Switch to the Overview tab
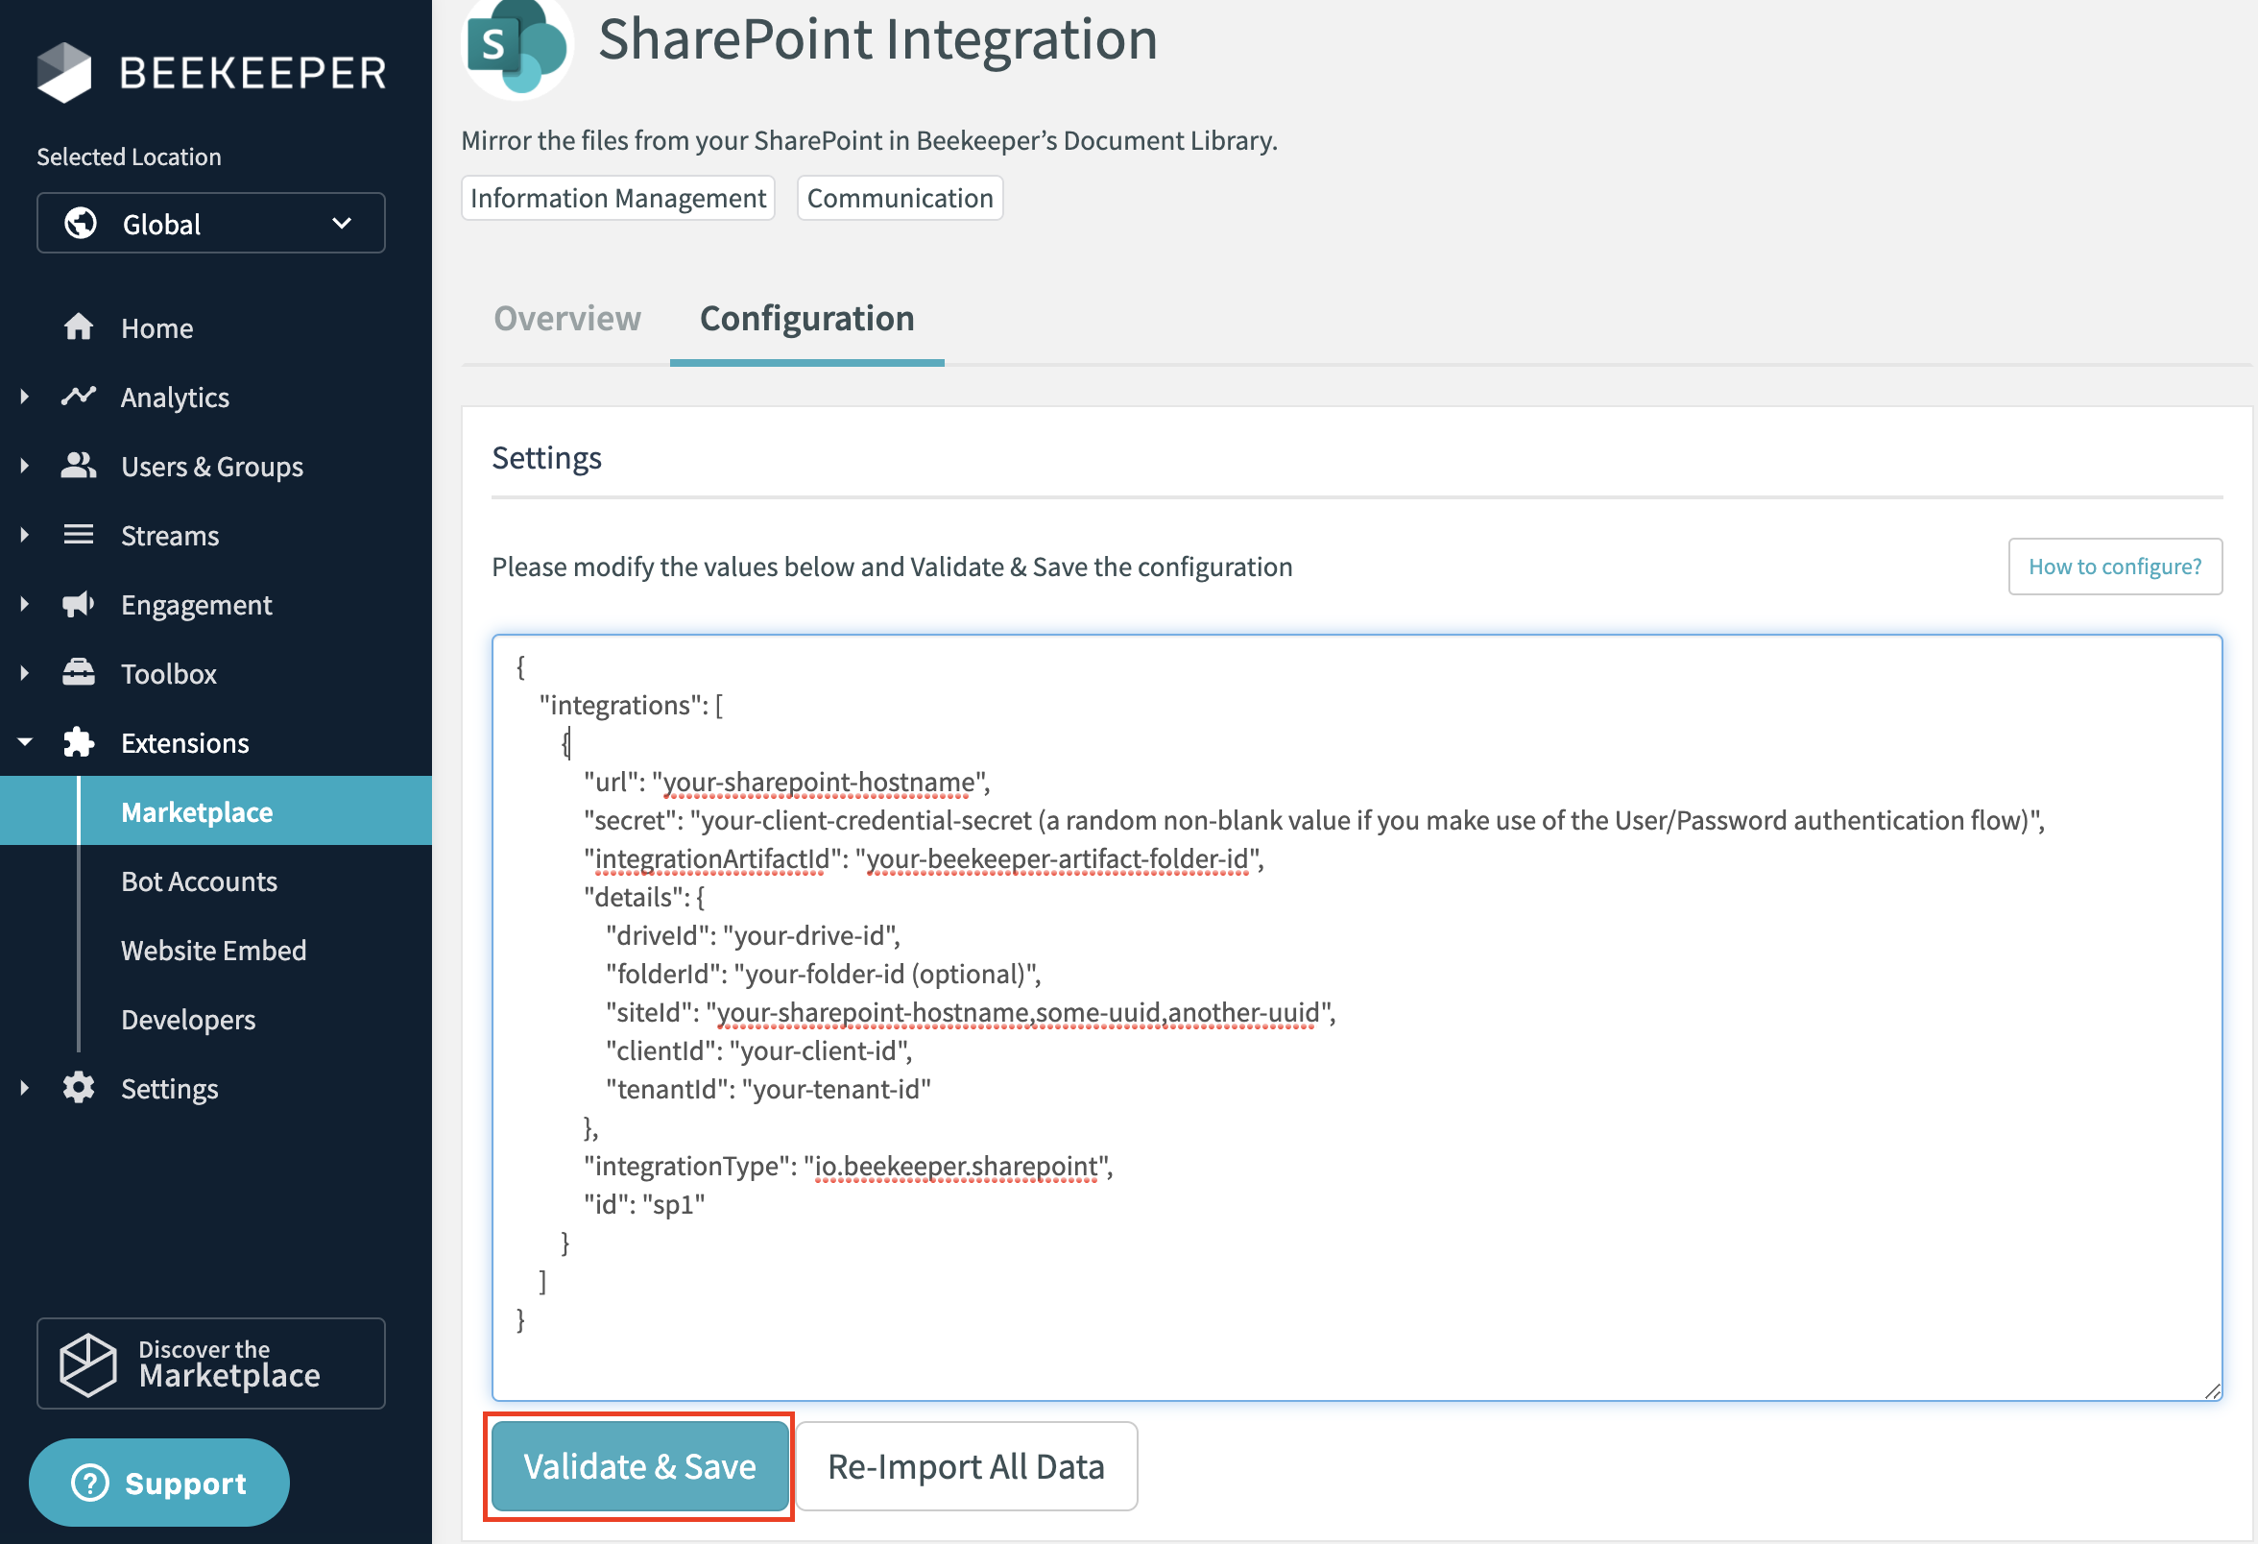Viewport: 2258px width, 1544px height. tap(566, 319)
